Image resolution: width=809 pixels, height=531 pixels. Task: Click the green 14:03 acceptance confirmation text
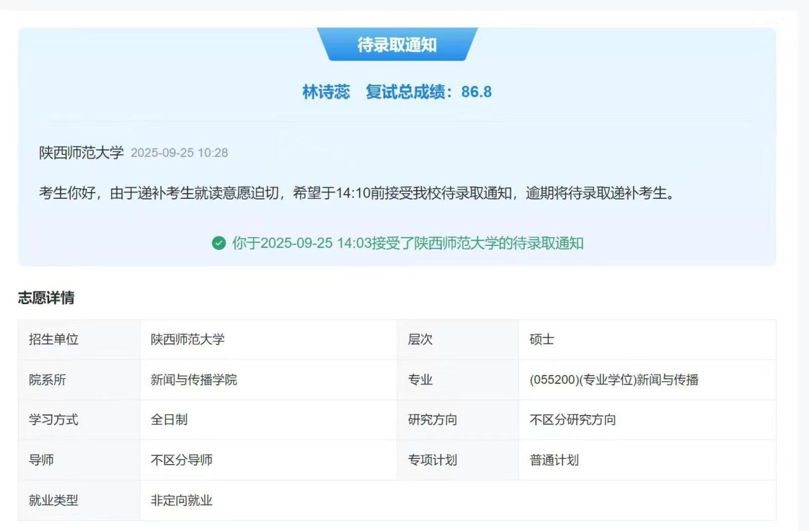coord(407,244)
